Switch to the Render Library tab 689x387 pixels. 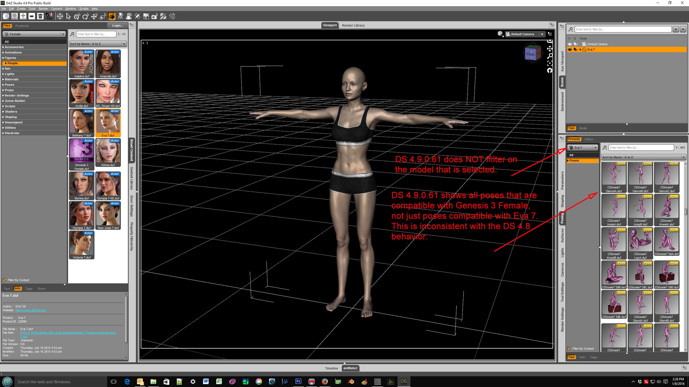coord(353,25)
